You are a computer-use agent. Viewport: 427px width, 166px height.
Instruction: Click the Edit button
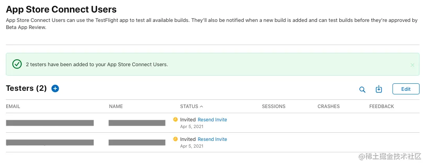click(x=406, y=89)
